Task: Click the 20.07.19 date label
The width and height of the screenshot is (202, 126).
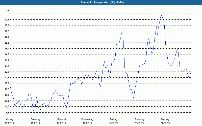Action: click(x=139, y=123)
